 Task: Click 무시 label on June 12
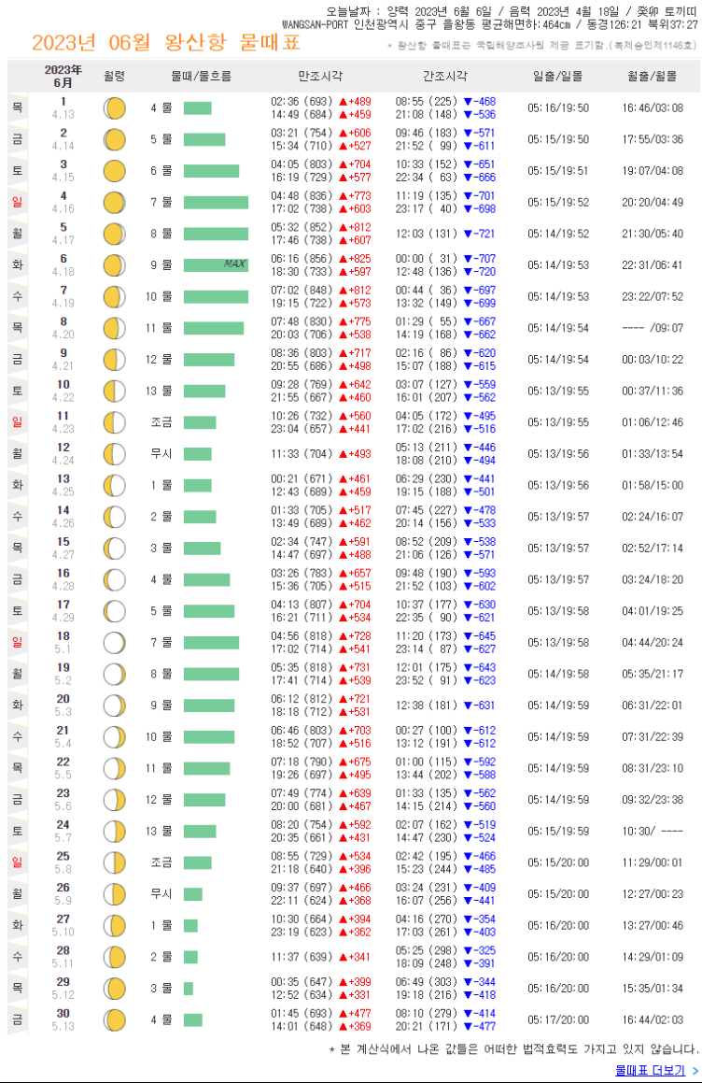(x=161, y=454)
